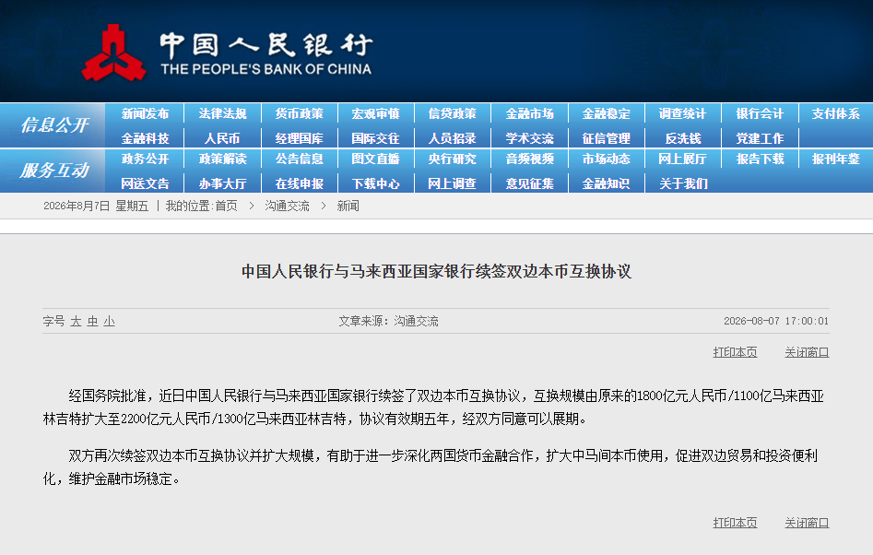
Task: Click bottom 打印本页 link
Action: pyautogui.click(x=735, y=523)
